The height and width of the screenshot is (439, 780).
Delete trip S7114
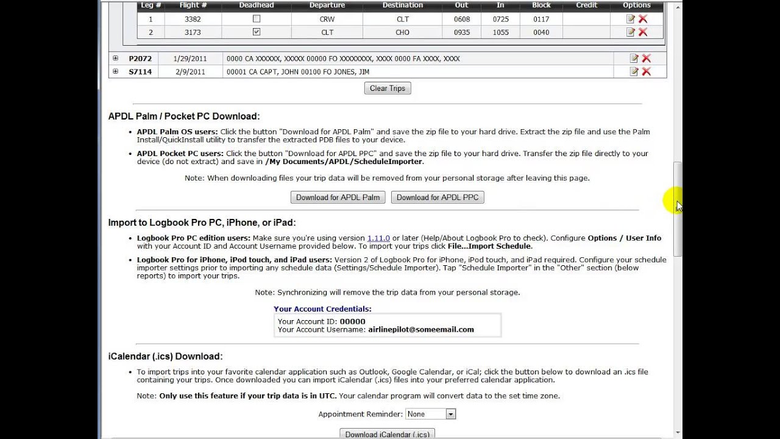point(647,71)
